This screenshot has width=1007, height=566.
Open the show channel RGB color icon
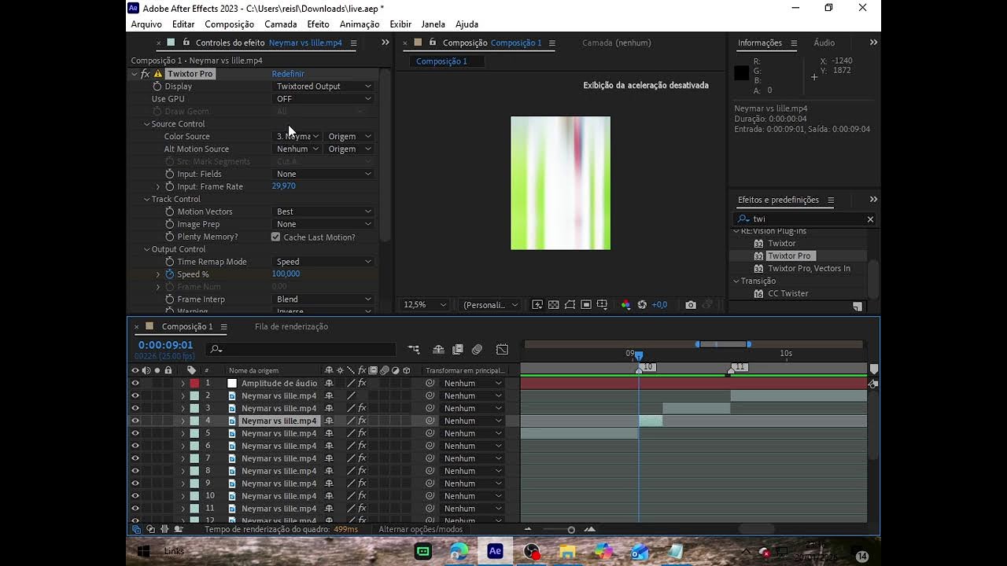coord(626,305)
